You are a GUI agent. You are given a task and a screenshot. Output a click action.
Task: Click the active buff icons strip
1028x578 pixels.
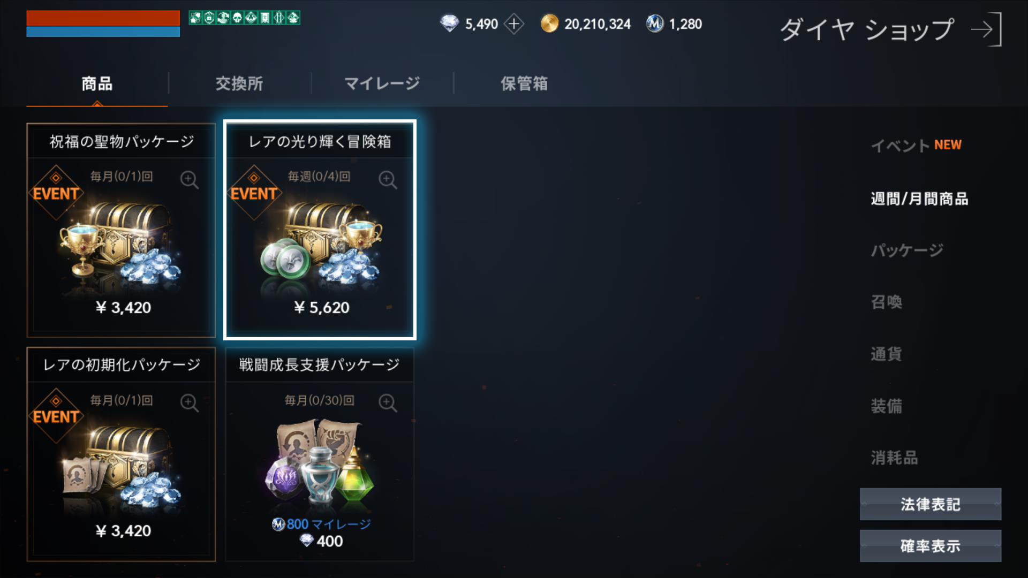(244, 18)
